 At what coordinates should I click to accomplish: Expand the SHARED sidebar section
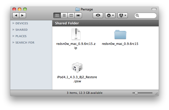click(14, 30)
